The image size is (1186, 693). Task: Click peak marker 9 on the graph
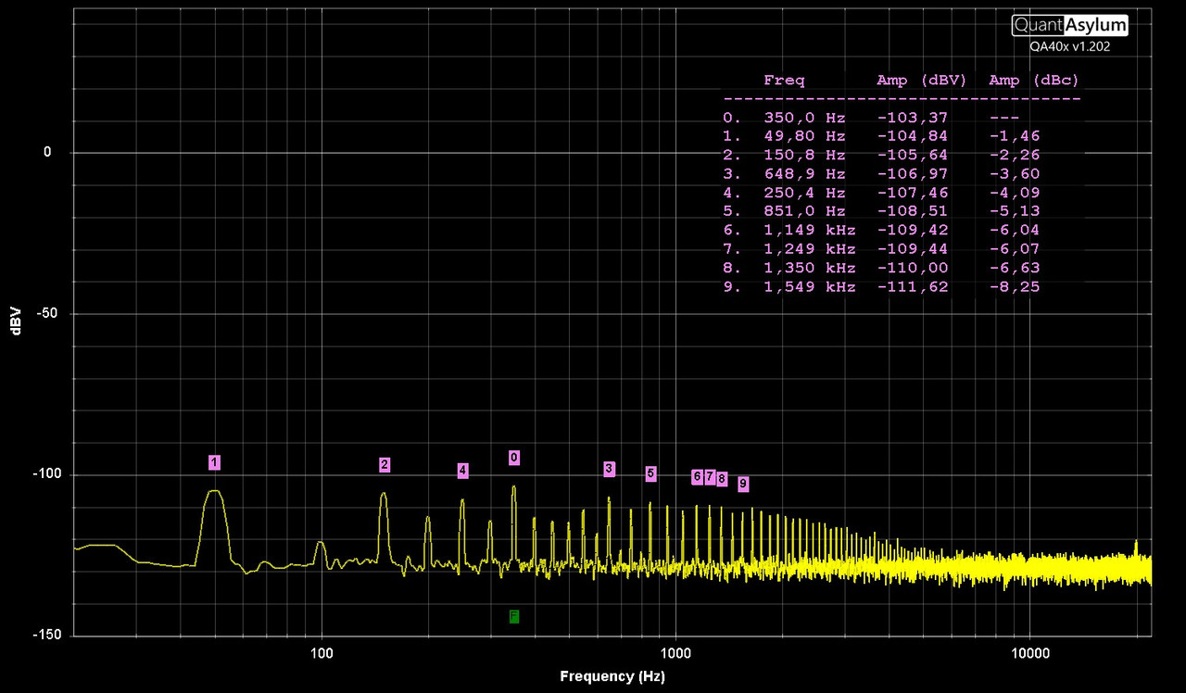click(743, 484)
